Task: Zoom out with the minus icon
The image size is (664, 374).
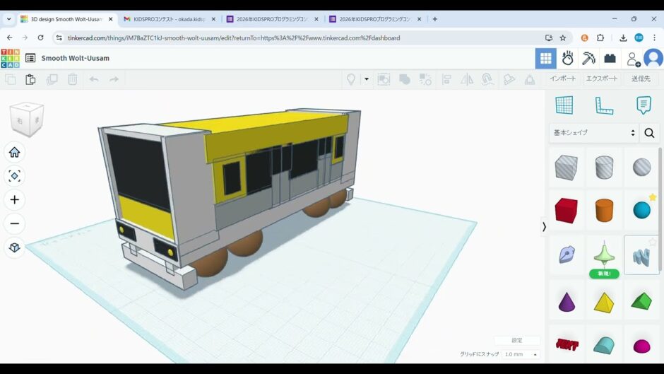Action: (x=14, y=223)
